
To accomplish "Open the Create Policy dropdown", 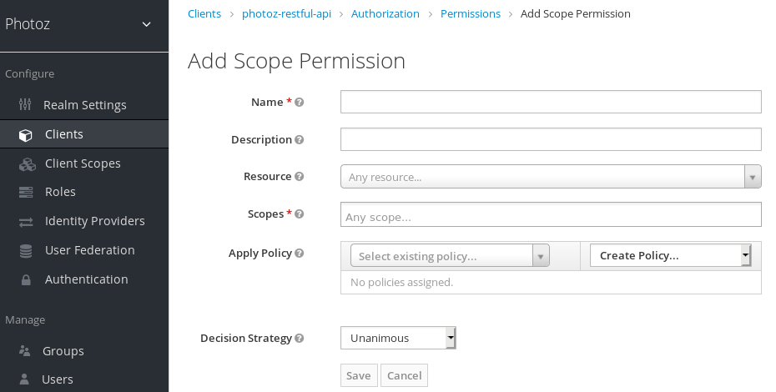I will 670,255.
